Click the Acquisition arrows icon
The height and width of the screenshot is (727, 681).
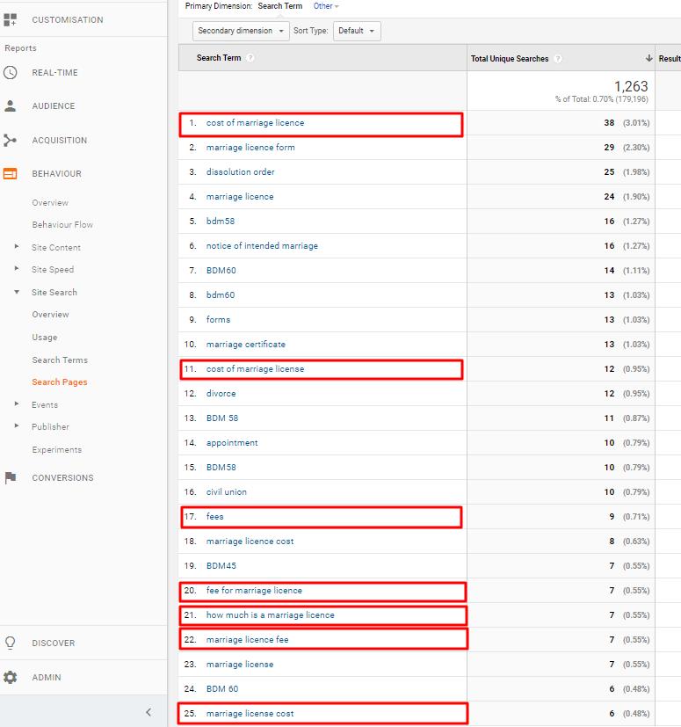pos(11,140)
